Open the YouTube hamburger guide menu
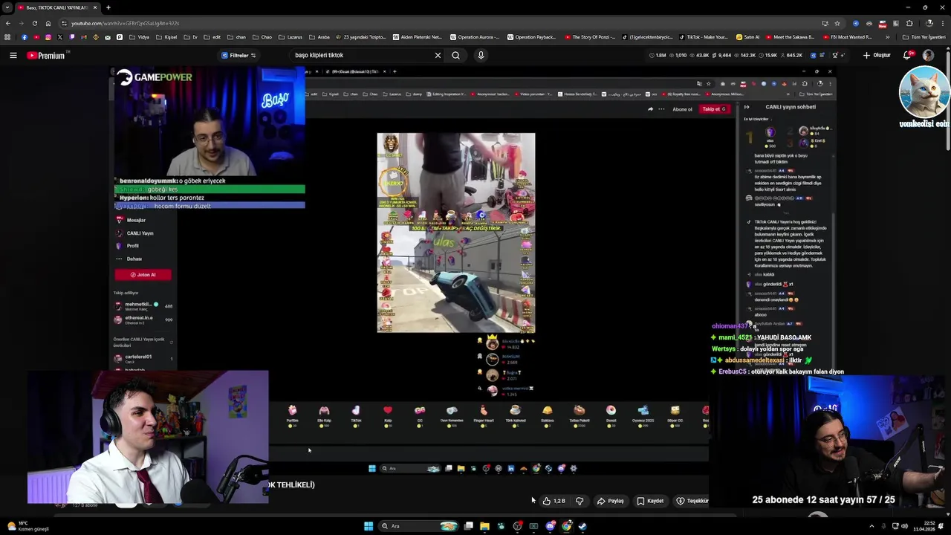The width and height of the screenshot is (951, 535). click(13, 55)
